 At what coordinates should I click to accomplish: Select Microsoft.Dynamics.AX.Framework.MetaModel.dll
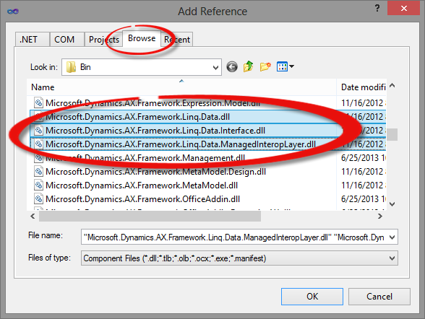142,185
